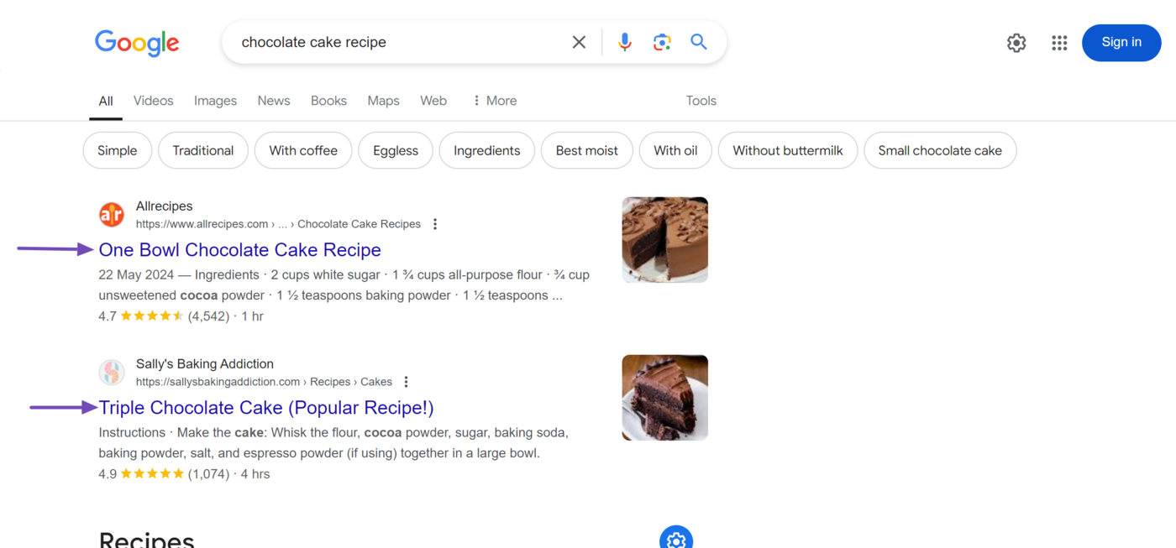Screen dimensions: 1176x548
Task: Open the Tools options
Action: point(701,101)
